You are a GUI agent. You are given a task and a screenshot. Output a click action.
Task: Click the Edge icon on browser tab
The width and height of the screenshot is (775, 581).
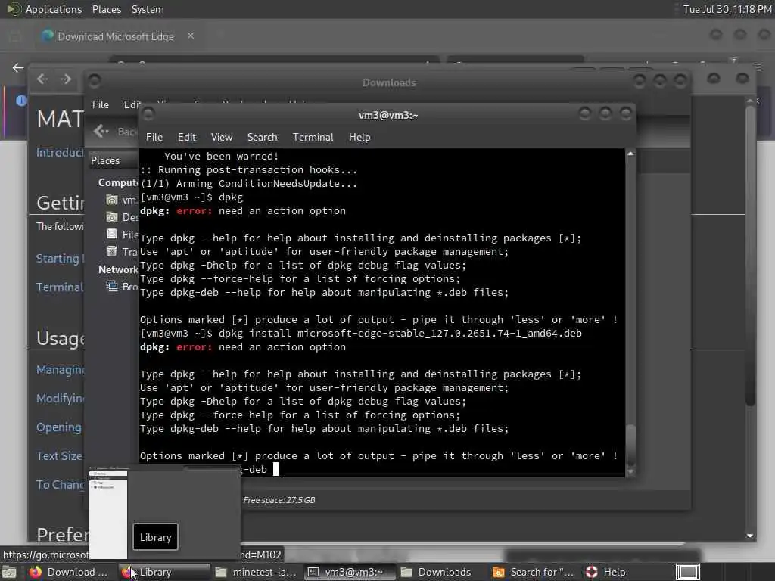pos(48,36)
